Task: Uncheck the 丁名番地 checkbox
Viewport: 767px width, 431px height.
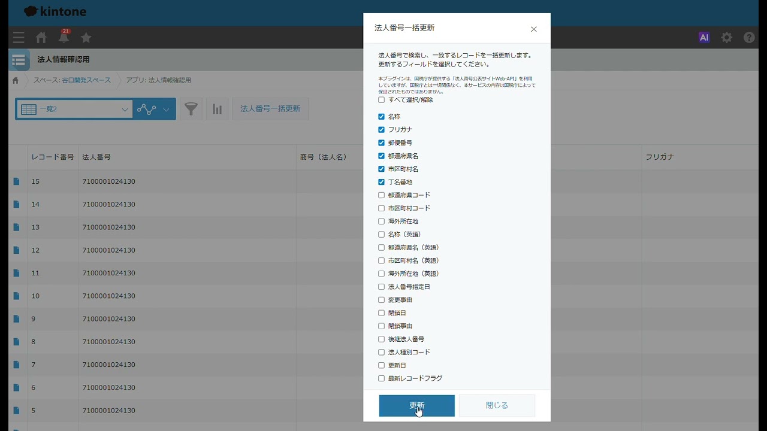Action: [381, 182]
